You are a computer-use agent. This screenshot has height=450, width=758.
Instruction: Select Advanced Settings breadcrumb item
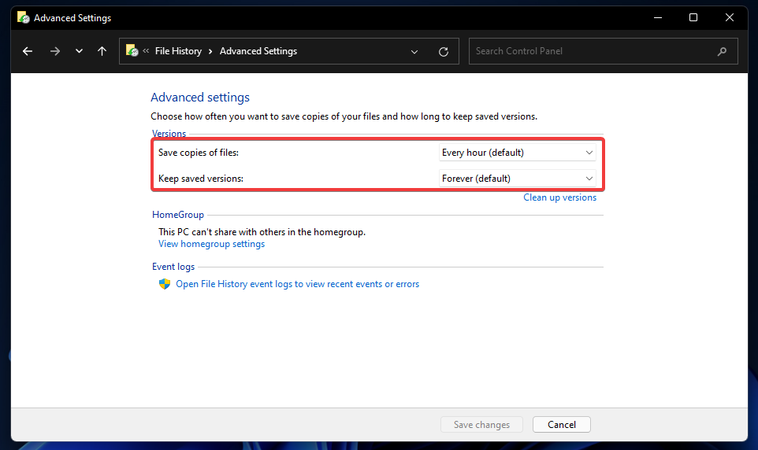(x=258, y=51)
